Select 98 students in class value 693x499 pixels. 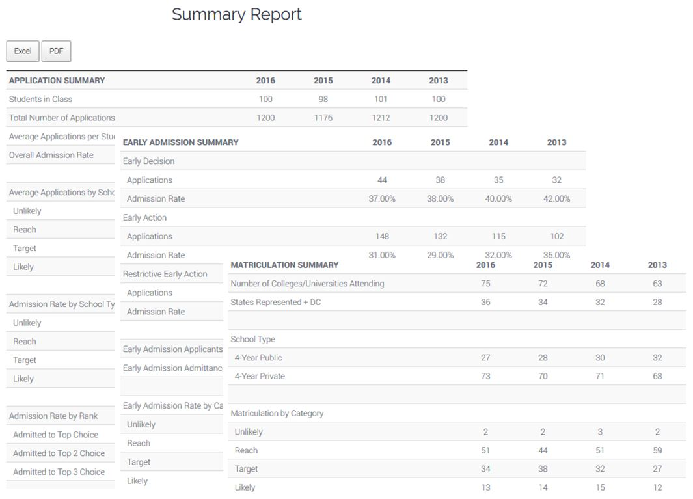tap(323, 99)
